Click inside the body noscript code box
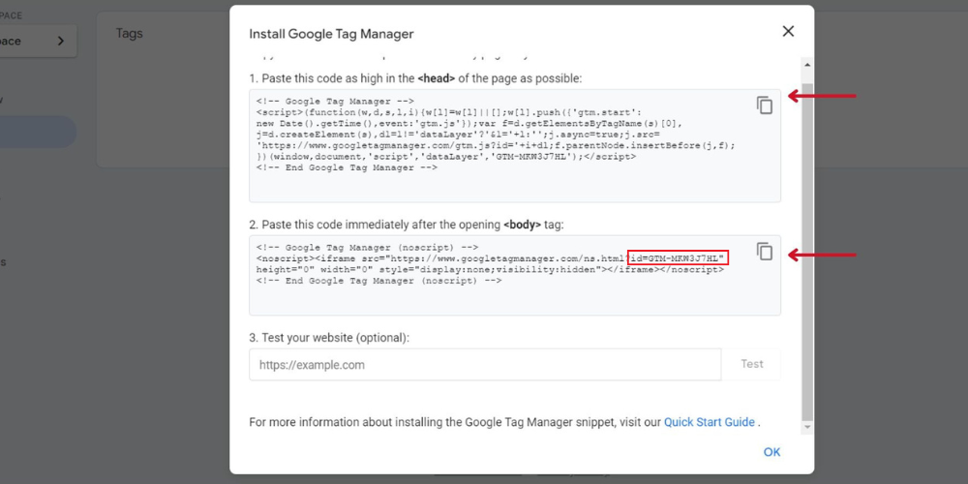968x484 pixels. point(515,275)
